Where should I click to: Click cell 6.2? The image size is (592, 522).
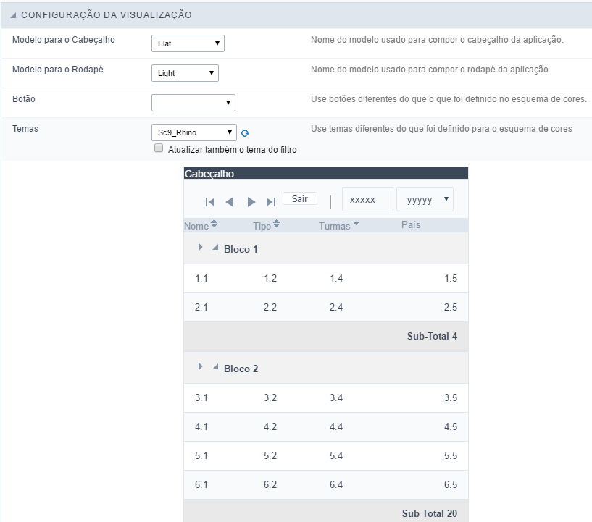click(270, 484)
